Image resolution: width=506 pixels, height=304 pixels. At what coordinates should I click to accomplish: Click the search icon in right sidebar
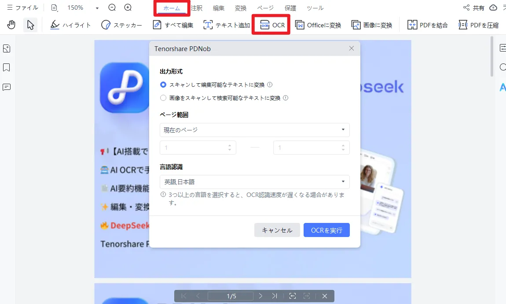coord(503,67)
